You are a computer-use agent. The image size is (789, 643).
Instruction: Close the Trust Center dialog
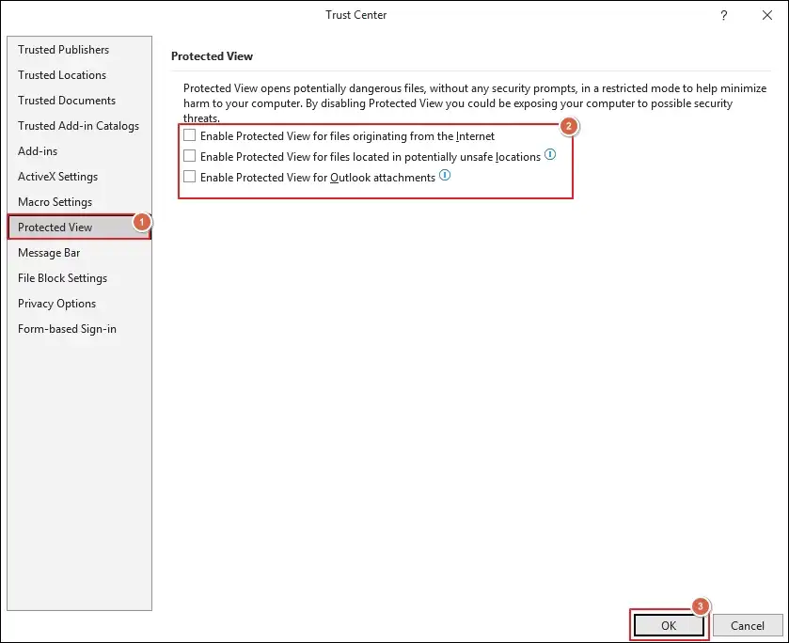click(x=766, y=16)
